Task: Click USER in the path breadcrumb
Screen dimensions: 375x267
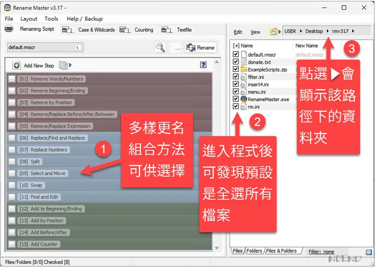Action: [290, 31]
